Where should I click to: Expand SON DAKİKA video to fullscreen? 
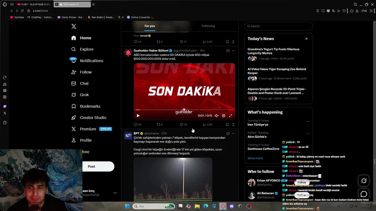tap(231, 116)
